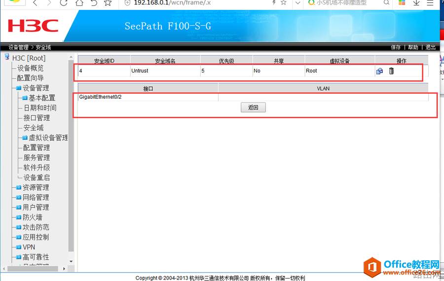Open 日期和时间 menu item
Viewport: 444px width, 281px height.
pos(40,108)
